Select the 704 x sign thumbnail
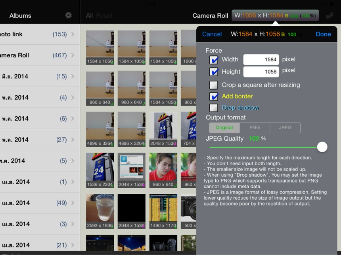Image resolution: width=341 pixels, height=255 pixels. [x=189, y=129]
